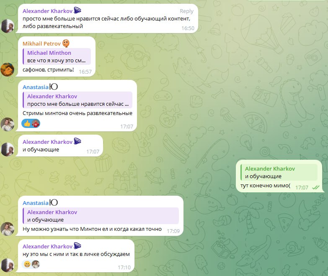Image resolution: width=328 pixels, height=276 pixels.
Task: Click the emoji status icon next to Mikhail Petrov
Action: (66, 43)
